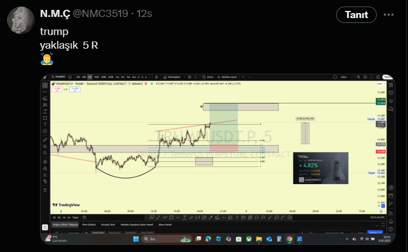
Task: Click the fullscreen mode icon
Action: (371, 77)
